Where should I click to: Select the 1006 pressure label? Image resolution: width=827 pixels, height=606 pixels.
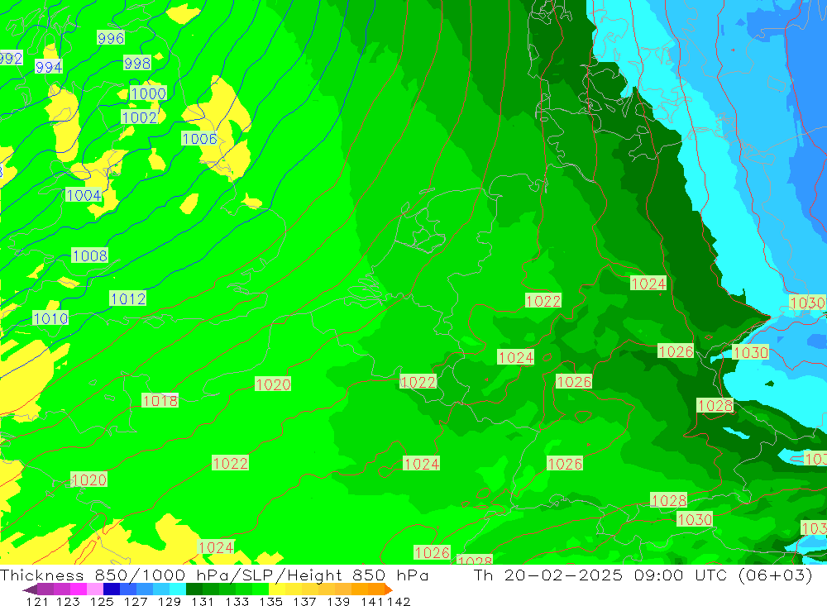click(x=199, y=139)
